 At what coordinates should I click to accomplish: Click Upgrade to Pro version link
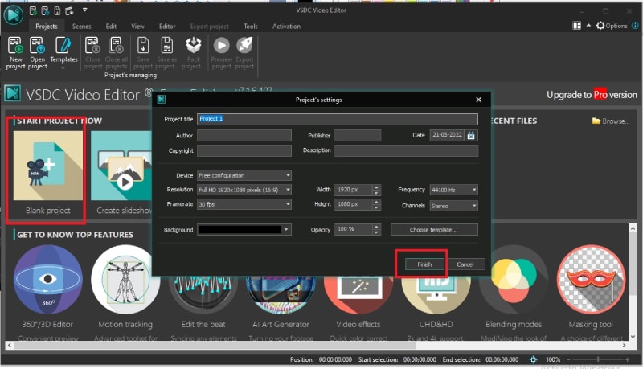pyautogui.click(x=592, y=95)
